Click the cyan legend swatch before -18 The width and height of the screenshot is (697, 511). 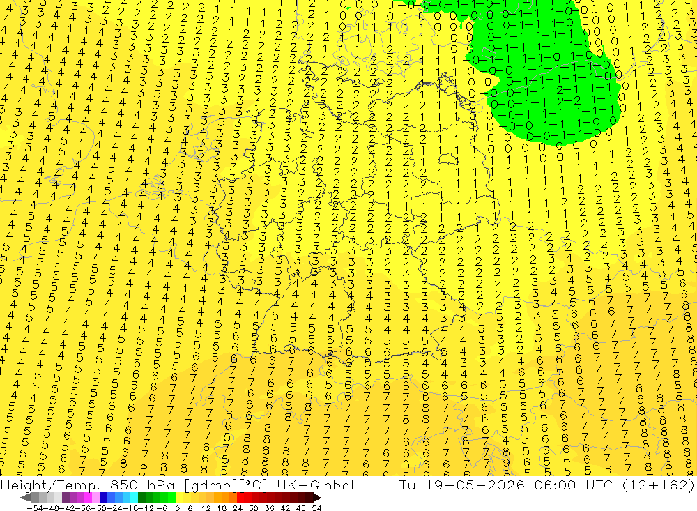click(134, 497)
